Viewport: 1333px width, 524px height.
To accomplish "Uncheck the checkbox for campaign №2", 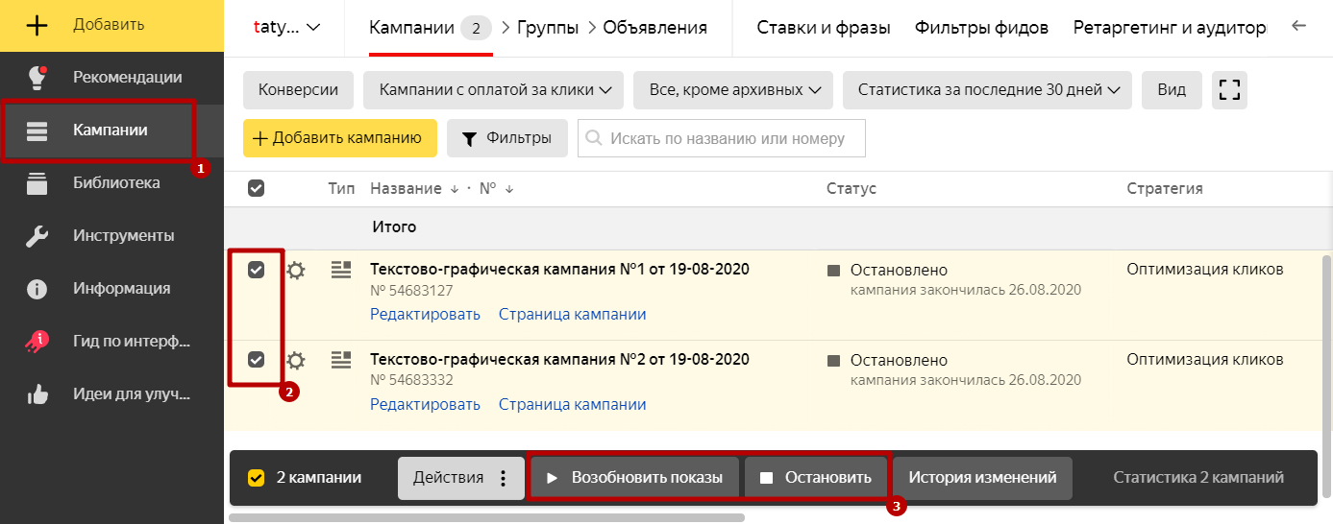I will click(256, 360).
